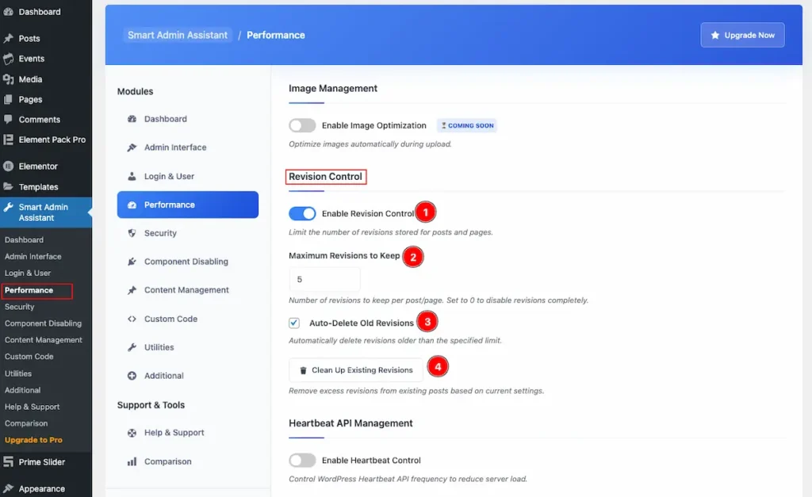Open Component Disabling module
Image resolution: width=812 pixels, height=497 pixels.
click(x=187, y=262)
